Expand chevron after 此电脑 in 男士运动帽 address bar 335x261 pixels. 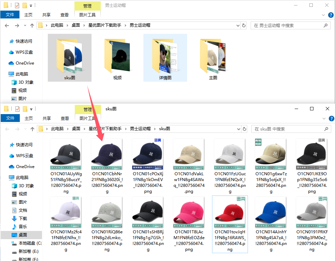pyautogui.click(x=67, y=25)
